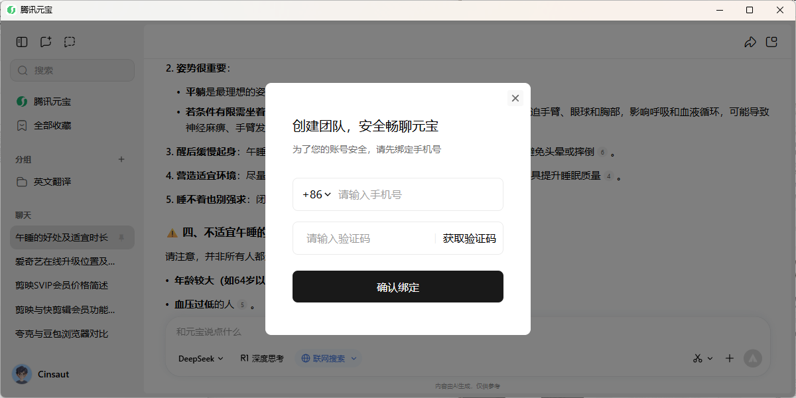
Task: Click citation badge 5 after 血压过低的人
Action: [x=242, y=305]
